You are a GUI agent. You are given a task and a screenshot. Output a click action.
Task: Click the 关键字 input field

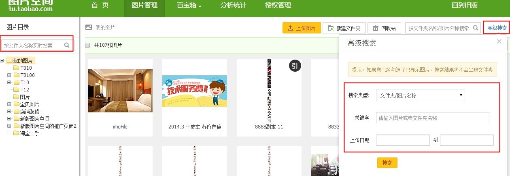[x=432, y=118]
